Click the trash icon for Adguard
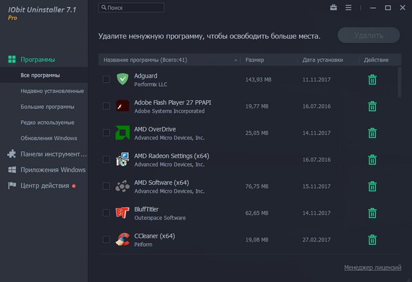The height and width of the screenshot is (282, 412). point(371,80)
